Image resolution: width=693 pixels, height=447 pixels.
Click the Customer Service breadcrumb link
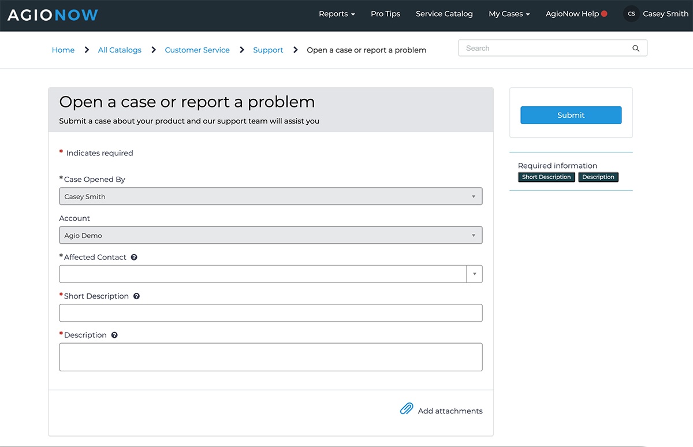tap(197, 50)
